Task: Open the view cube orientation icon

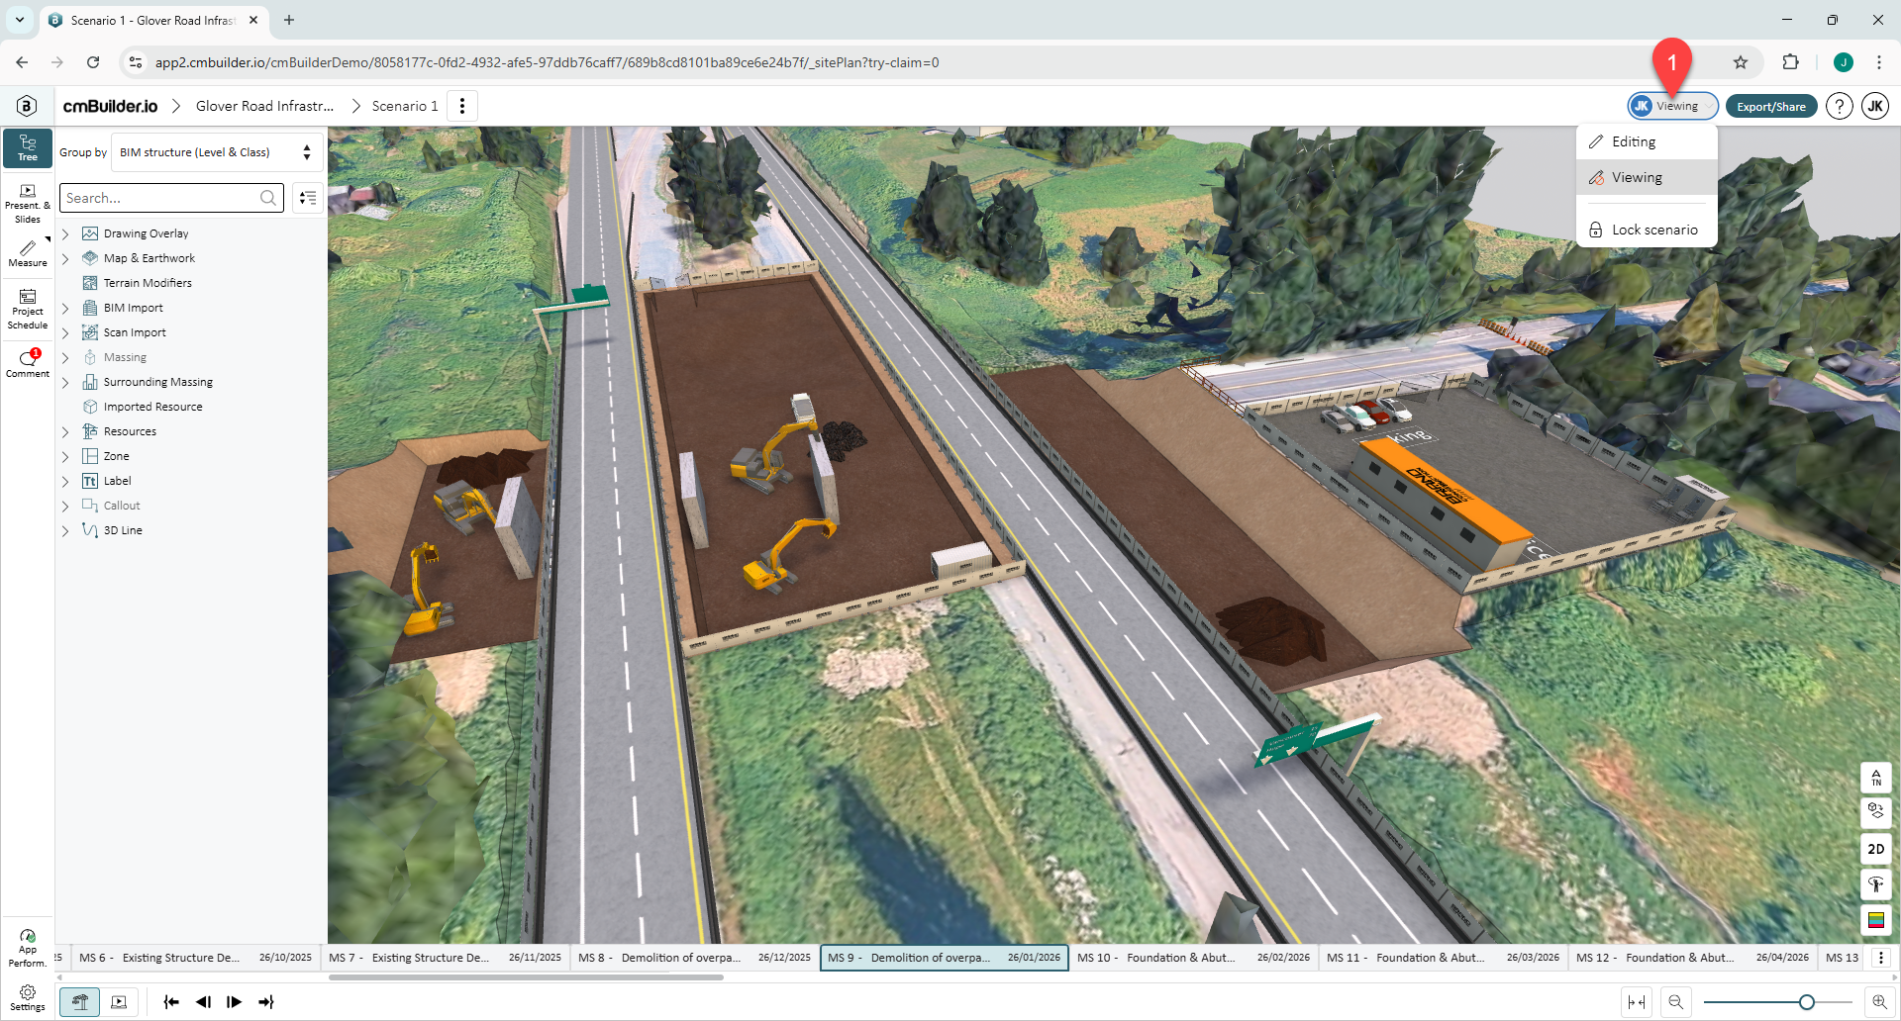Action: pos(1876,812)
